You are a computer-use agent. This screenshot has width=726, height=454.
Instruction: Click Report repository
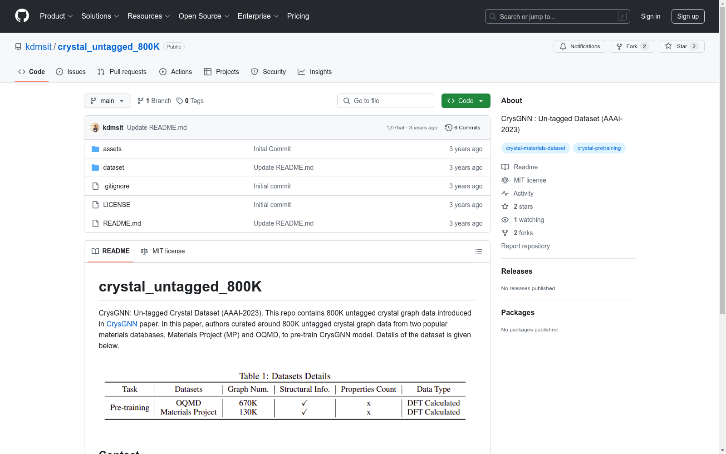(x=525, y=246)
